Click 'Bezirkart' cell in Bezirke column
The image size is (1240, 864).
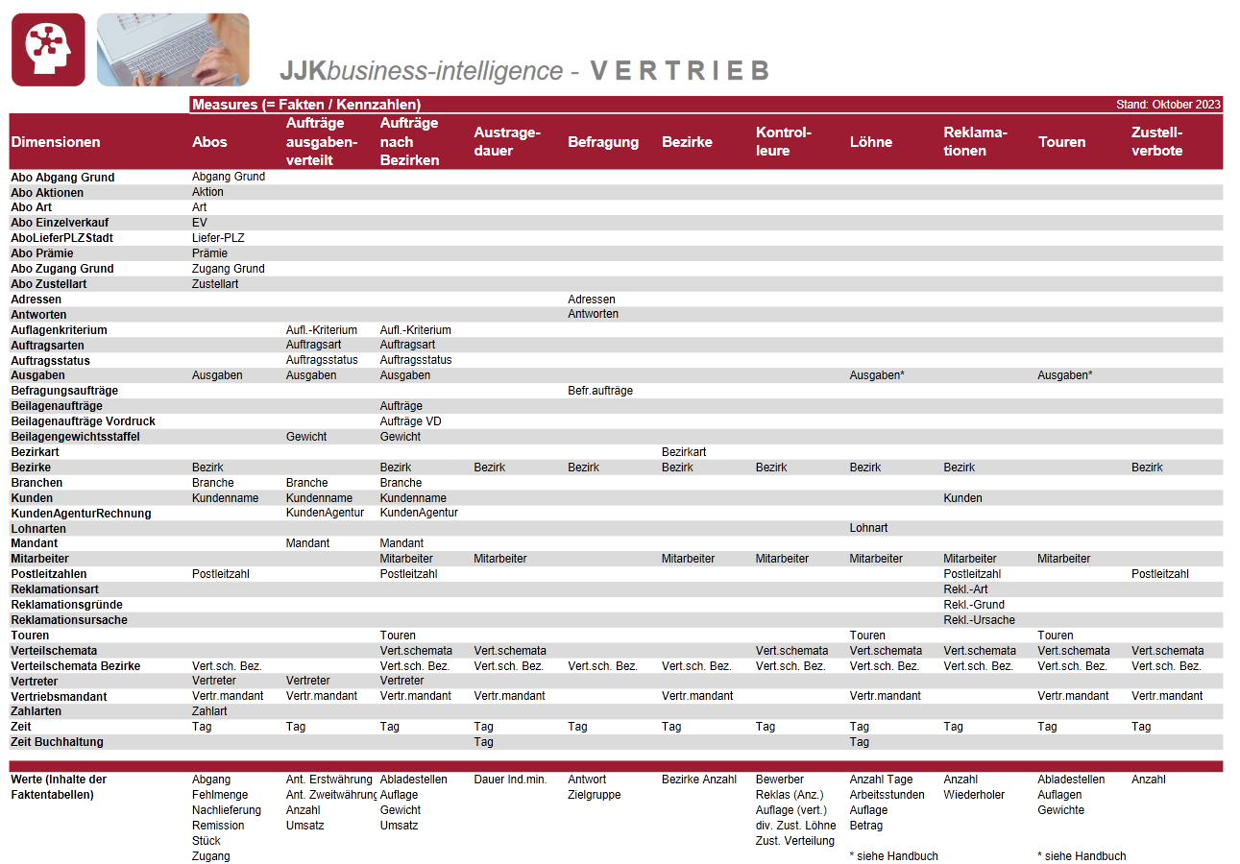(684, 452)
